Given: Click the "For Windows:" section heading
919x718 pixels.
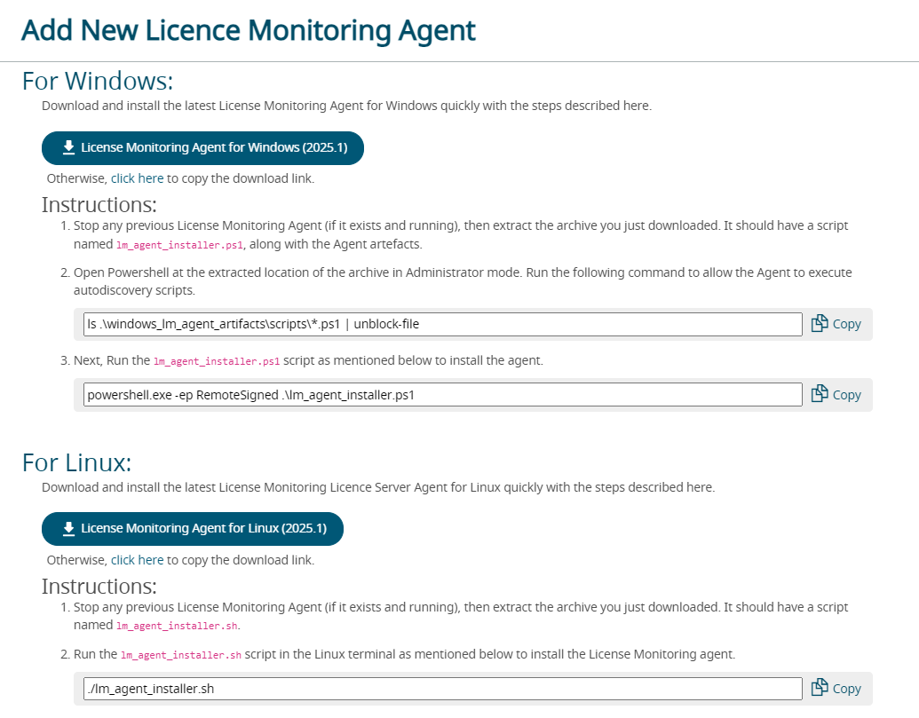Looking at the screenshot, I should pyautogui.click(x=97, y=82).
